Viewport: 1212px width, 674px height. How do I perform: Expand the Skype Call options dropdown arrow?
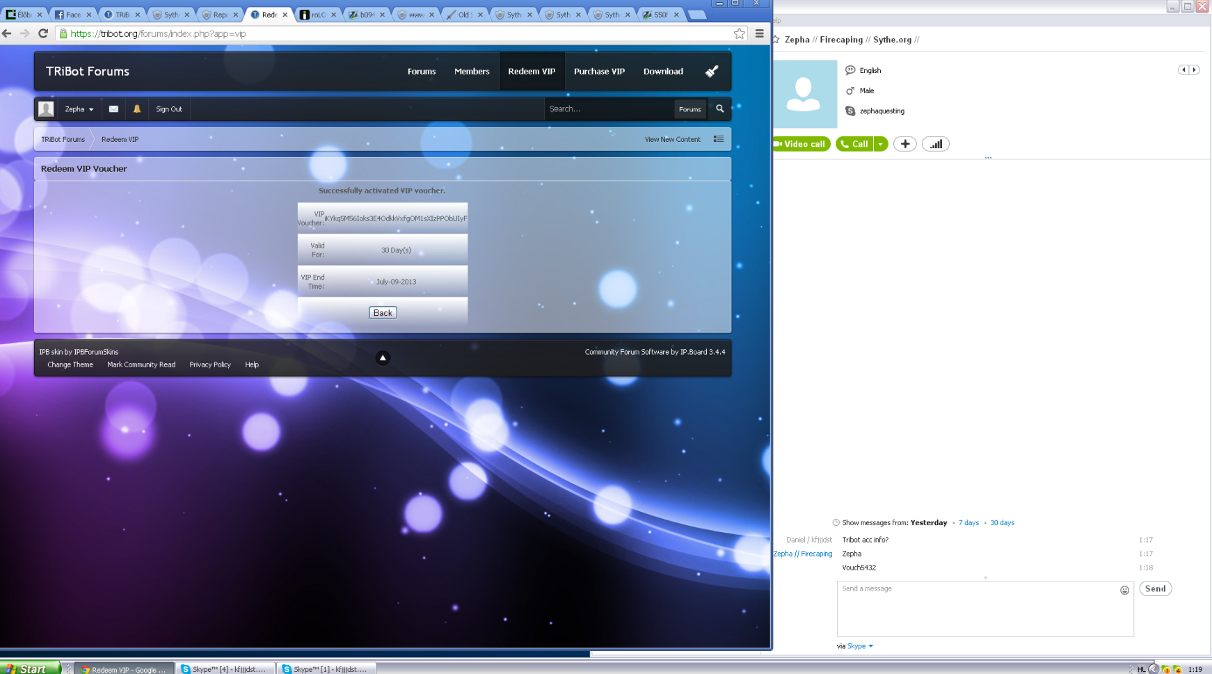880,144
